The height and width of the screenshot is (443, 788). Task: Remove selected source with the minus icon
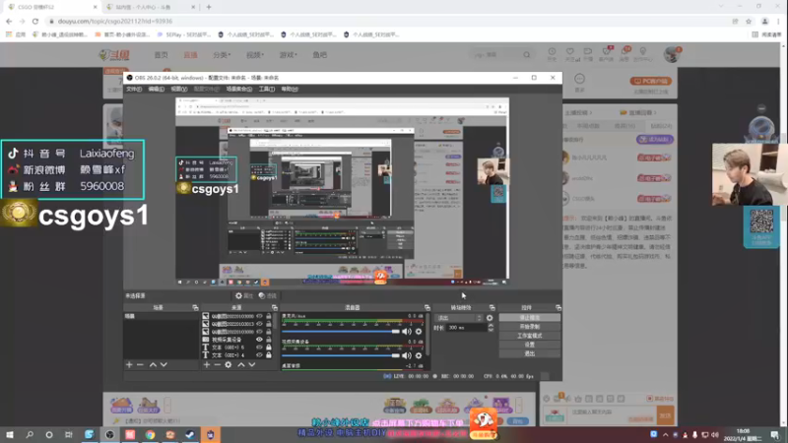click(x=217, y=364)
